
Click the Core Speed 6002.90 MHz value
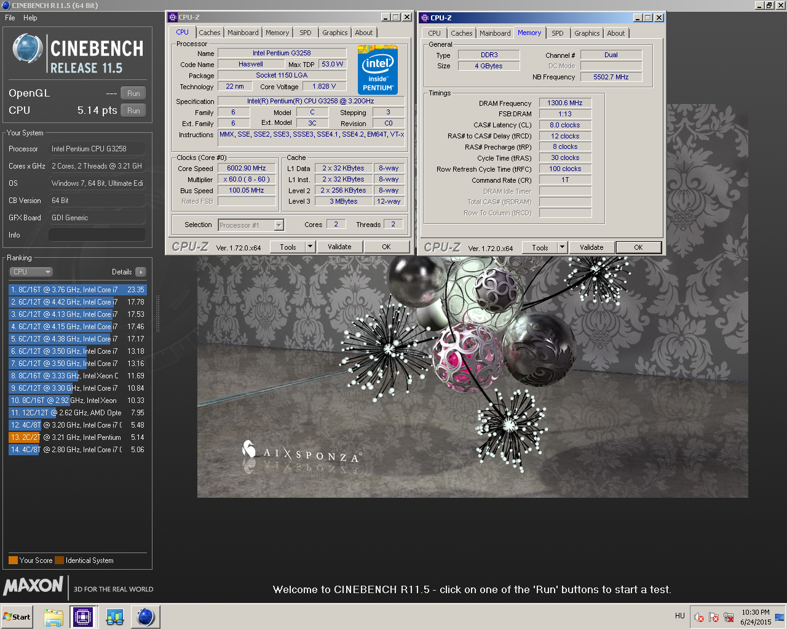pos(247,169)
